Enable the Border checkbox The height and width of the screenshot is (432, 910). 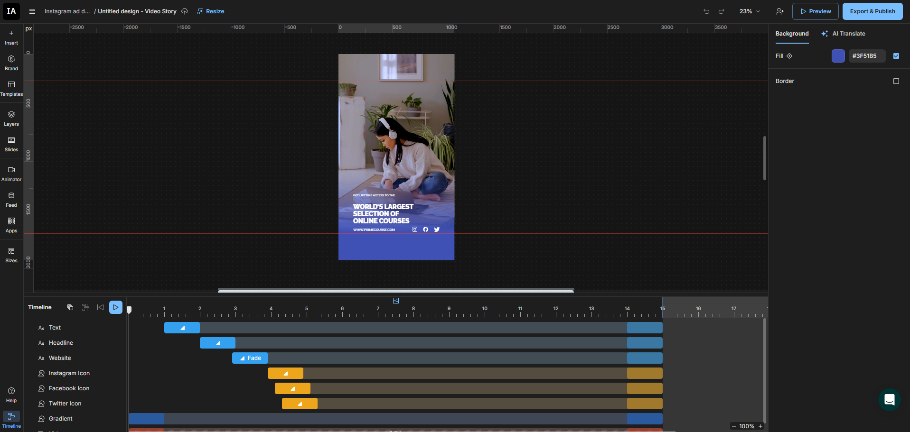tap(896, 81)
